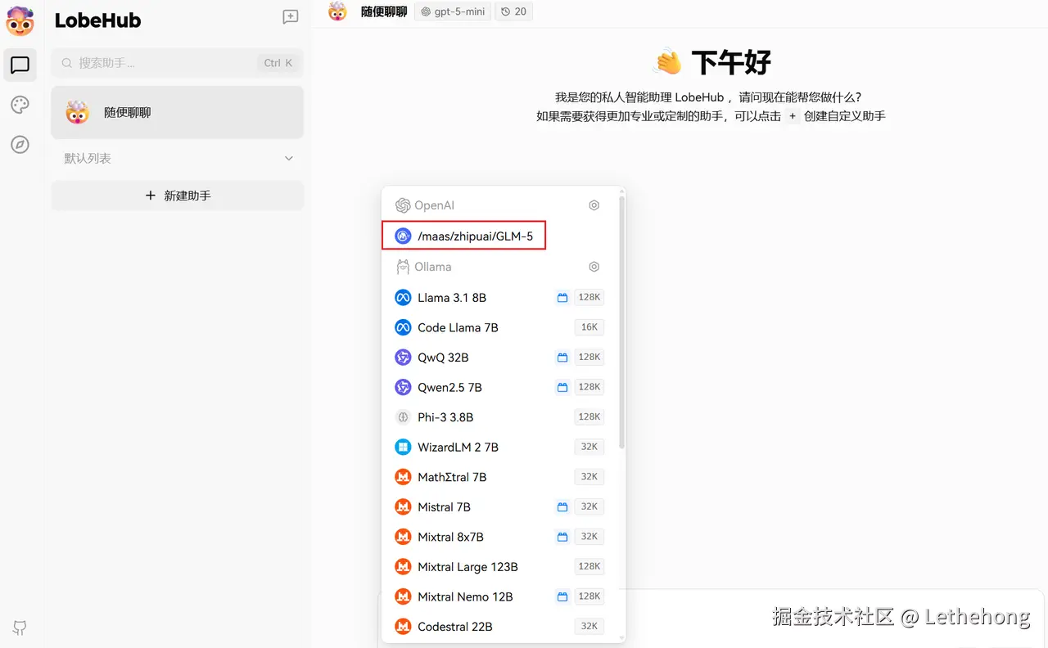Start a new chat with plus-bubble icon
This screenshot has height=648, width=1048.
pyautogui.click(x=291, y=17)
